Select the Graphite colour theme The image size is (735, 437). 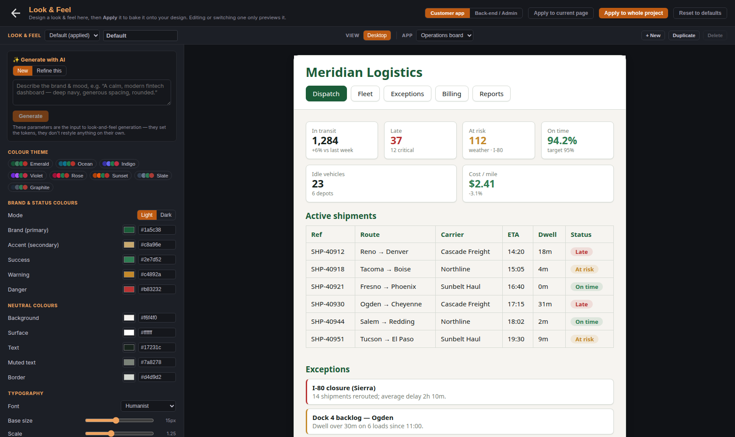(x=31, y=187)
